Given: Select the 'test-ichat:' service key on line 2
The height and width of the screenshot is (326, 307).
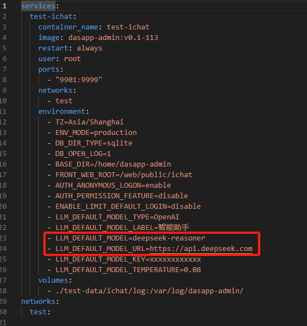Looking at the screenshot, I should (x=53, y=17).
